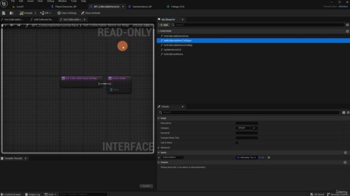The image size is (350, 196).
Task: Browse to asset in Content Browser icon
Action: 11,13
